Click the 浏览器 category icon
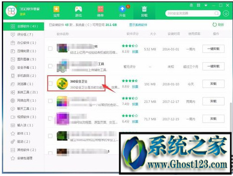Screen dimensions: 233x176 click(13, 84)
